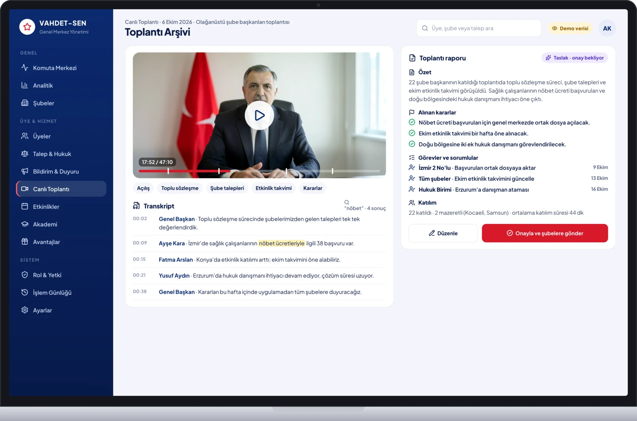Click the Hukuk Birimi assignee icon

click(412, 189)
